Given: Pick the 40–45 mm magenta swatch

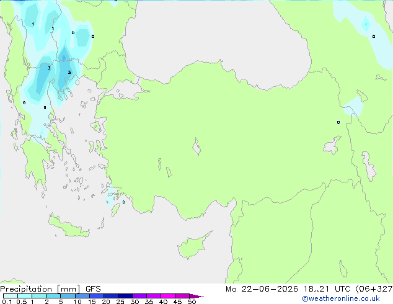Looking at the screenshot, I should 168,296.
